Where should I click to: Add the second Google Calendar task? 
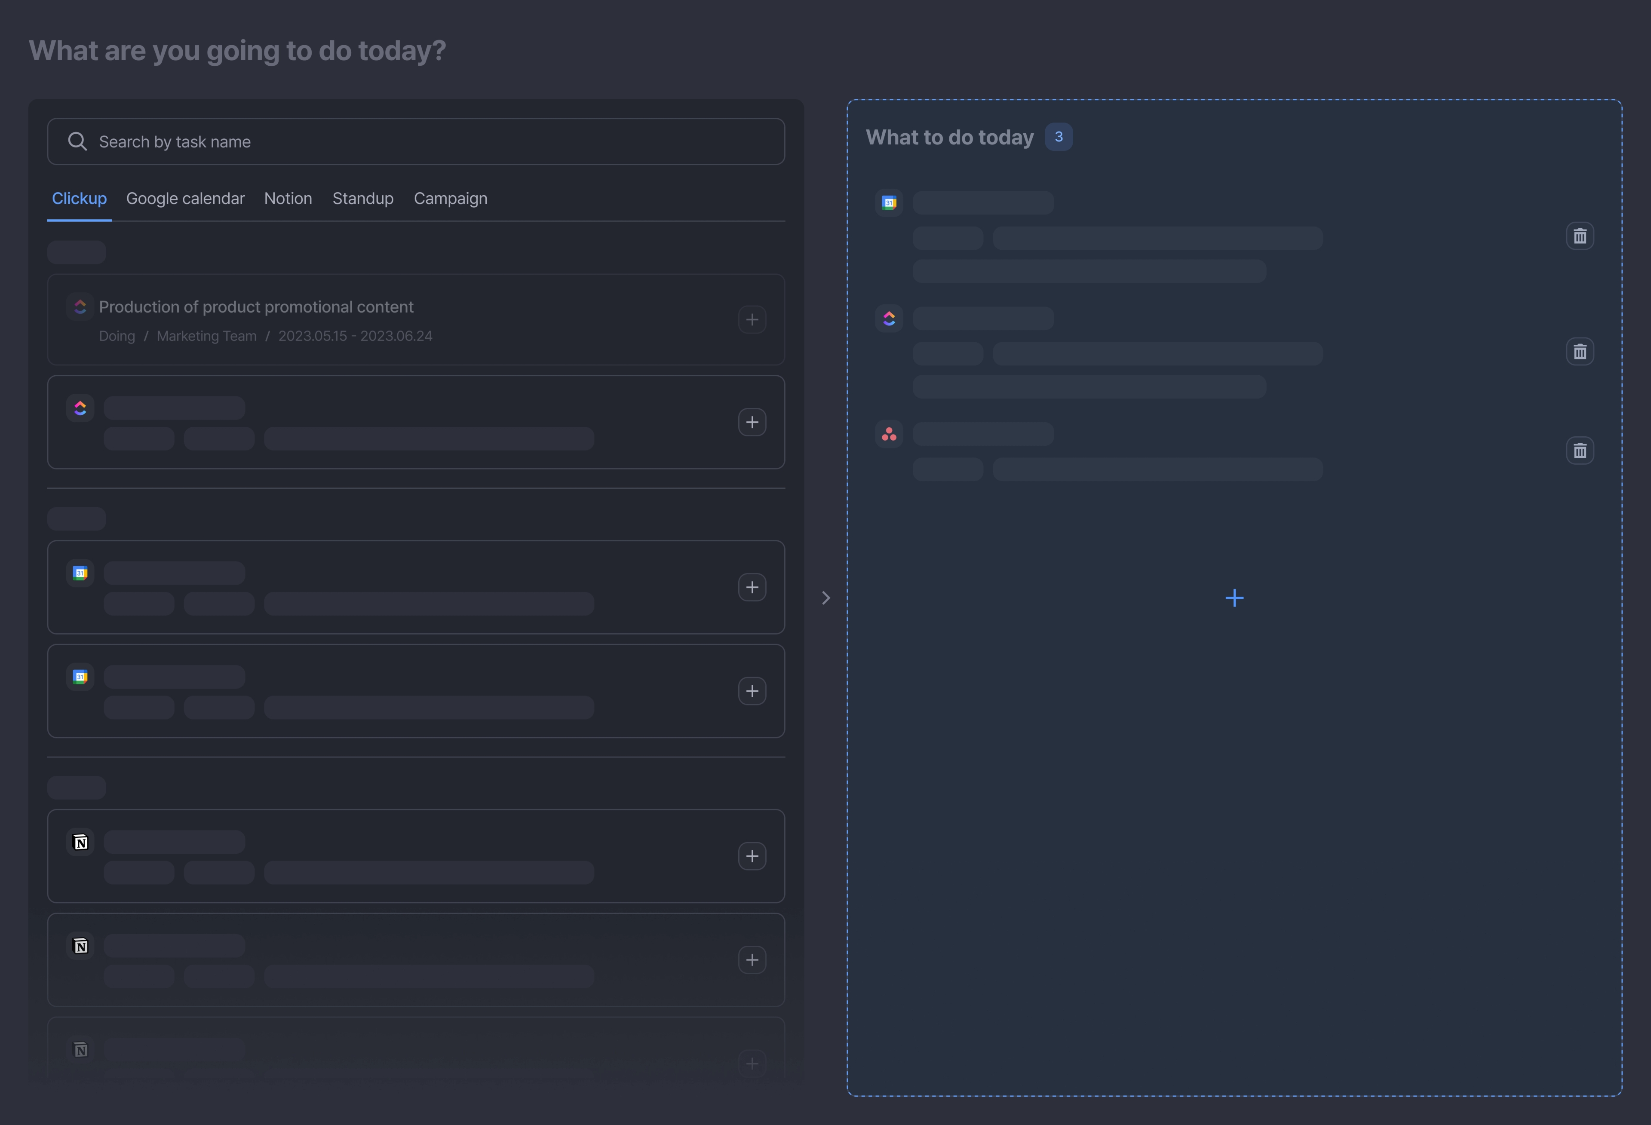[x=752, y=691]
